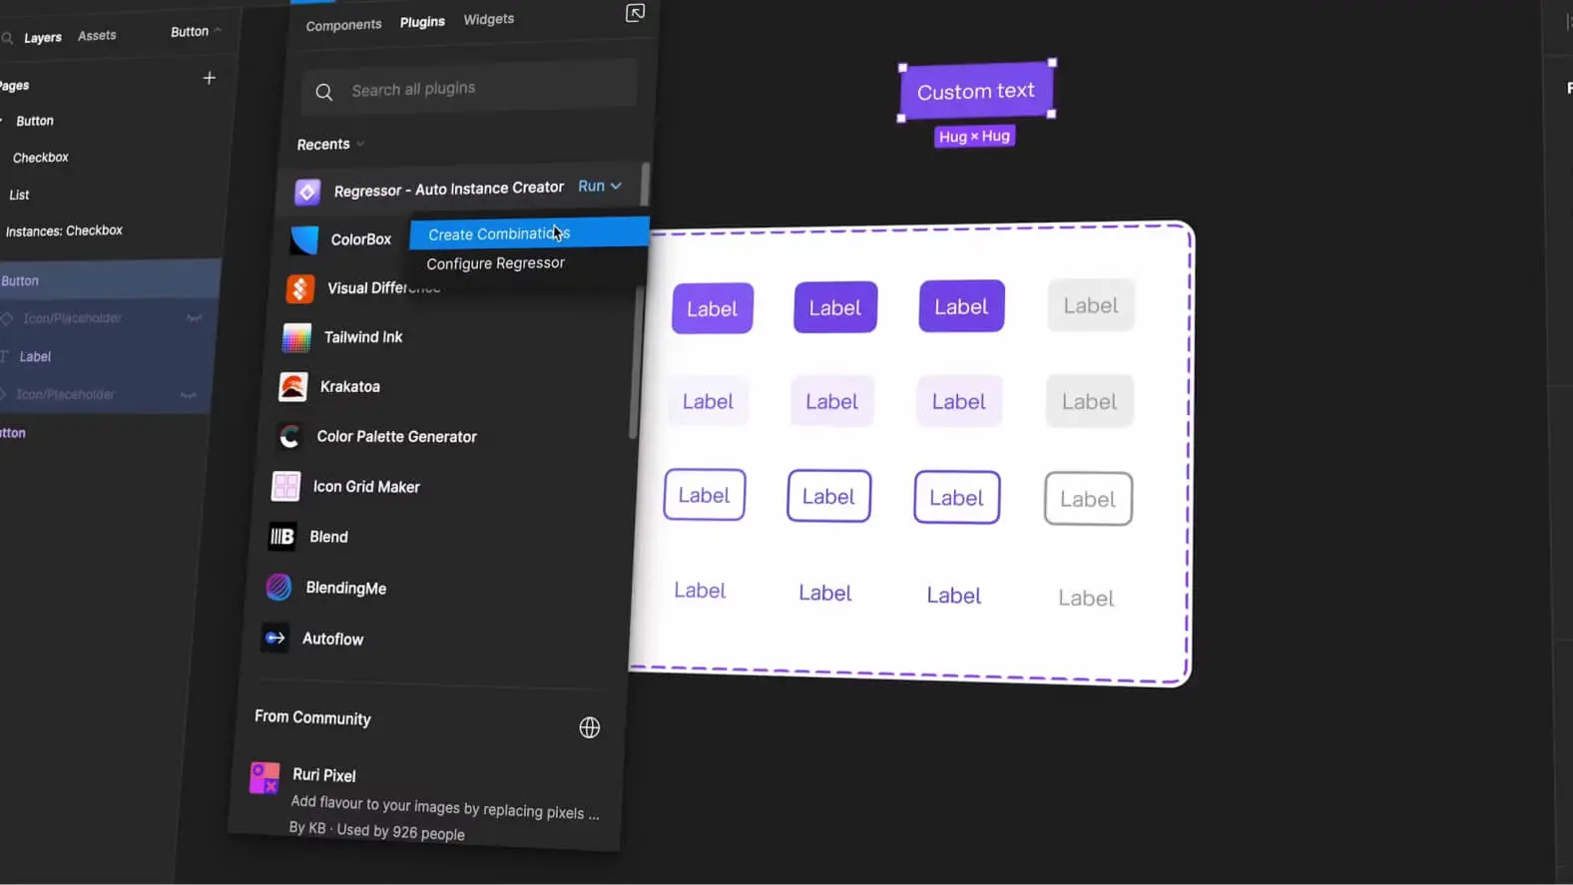This screenshot has width=1573, height=885.
Task: Click the Icon Grid Maker icon
Action: click(285, 487)
